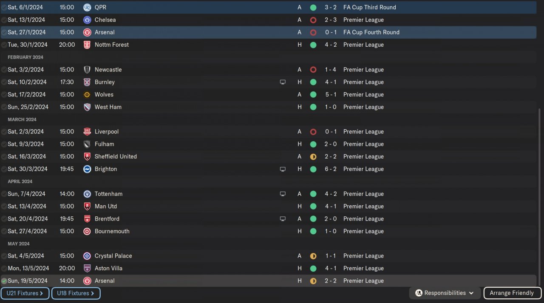Viewport: 544px width, 303px height.
Task: Click the fixtures list vertical scrollbar
Action: pyautogui.click(x=540, y=191)
